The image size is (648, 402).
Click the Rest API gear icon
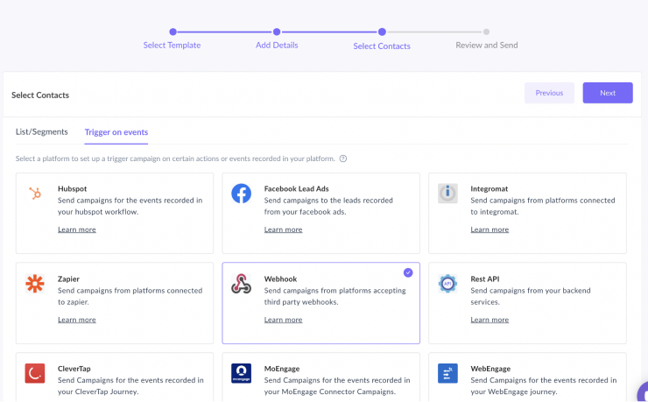(447, 284)
